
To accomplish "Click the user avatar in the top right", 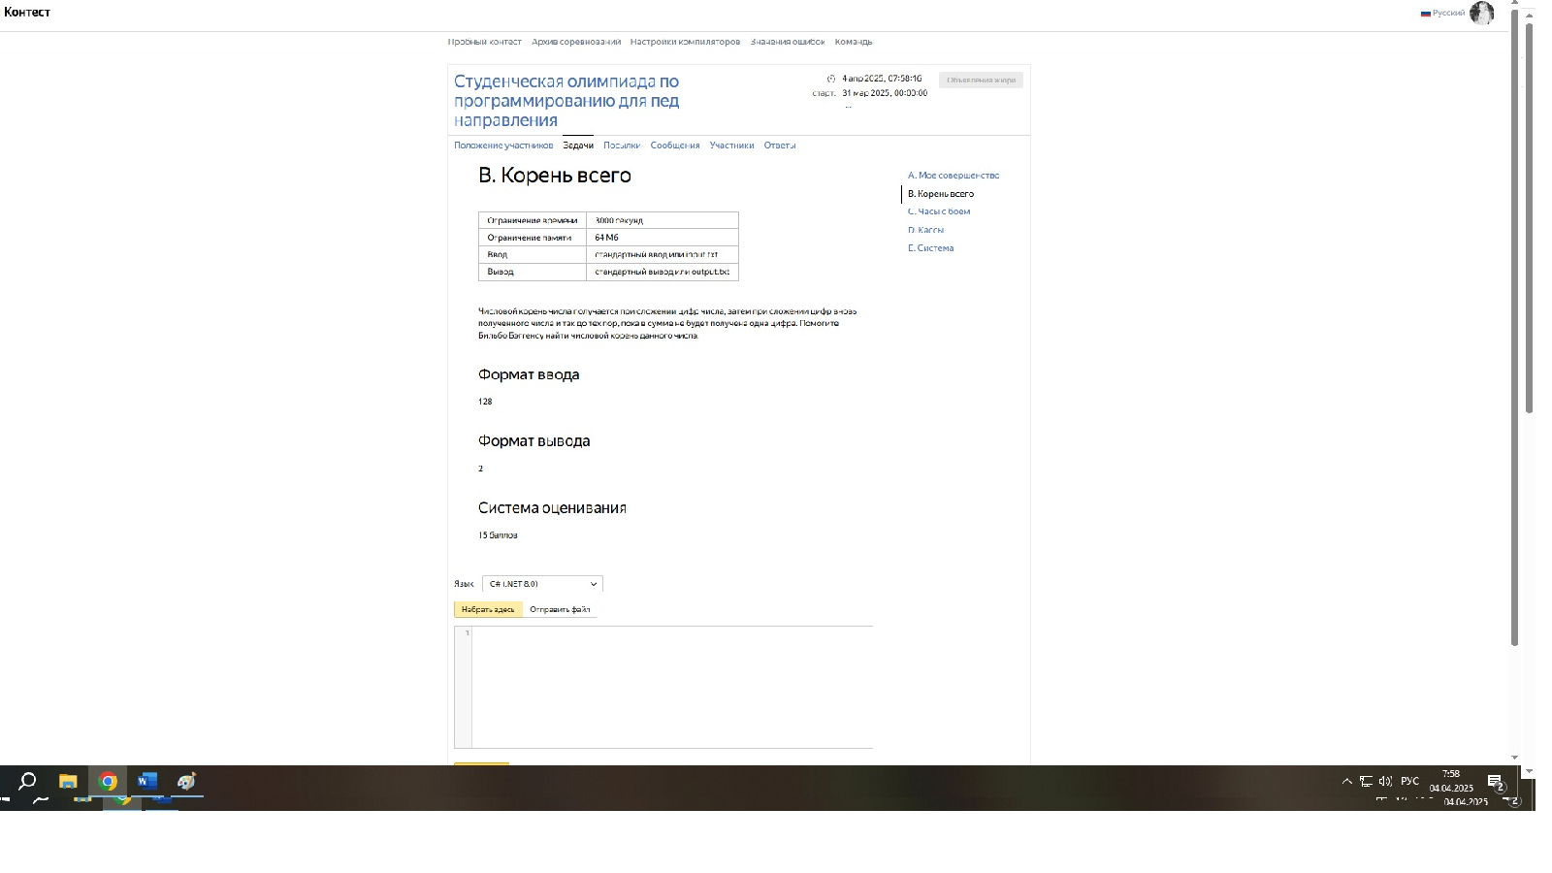I will [x=1481, y=13].
